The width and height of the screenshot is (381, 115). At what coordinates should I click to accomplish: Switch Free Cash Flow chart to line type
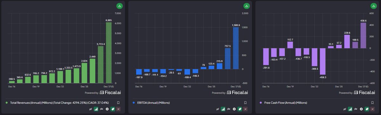pos(344,109)
